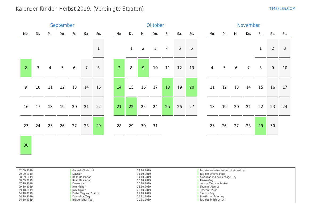Screen dimensions: 311x220
Task: Select Sunday October 20 green cell
Action: point(192,87)
